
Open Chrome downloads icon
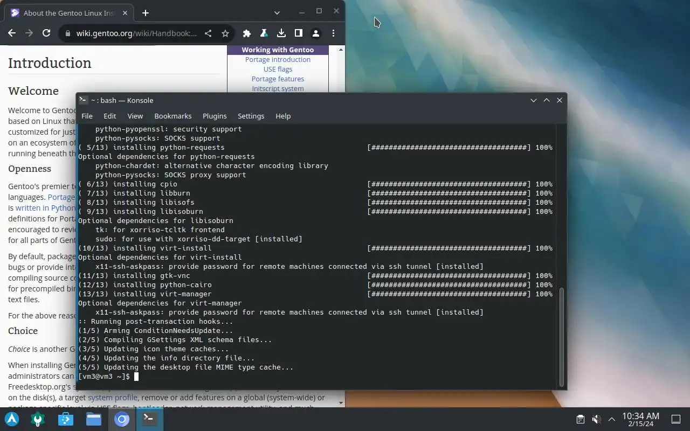[x=281, y=33]
